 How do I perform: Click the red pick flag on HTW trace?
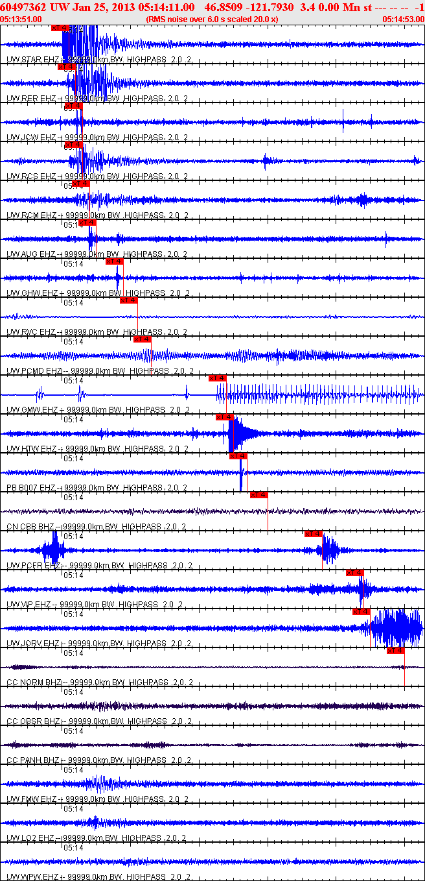point(225,417)
